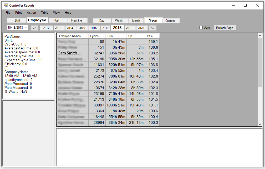
Task: Open the date picker dropdown
Action: coord(26,28)
